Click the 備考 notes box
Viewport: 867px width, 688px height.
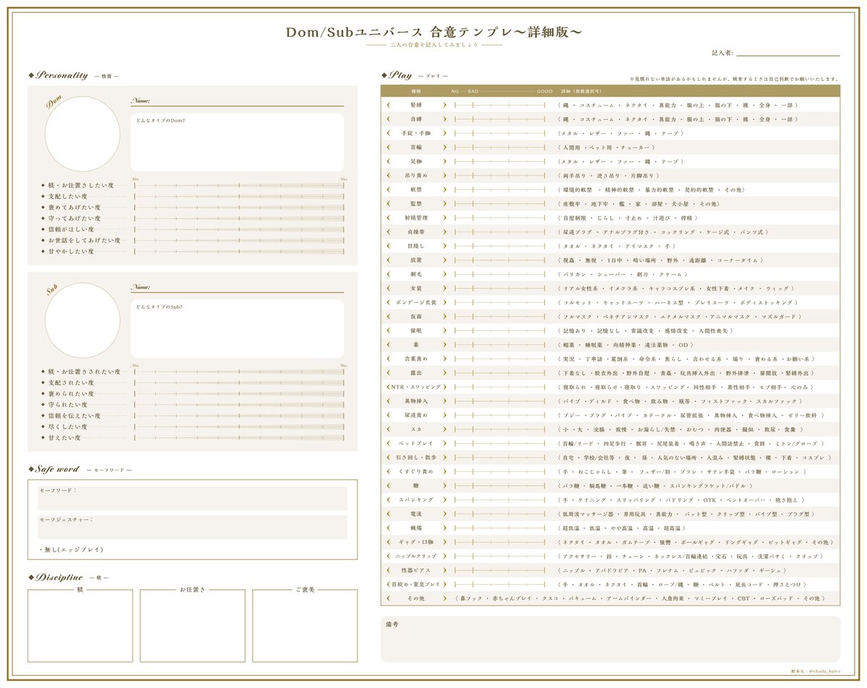coord(611,639)
